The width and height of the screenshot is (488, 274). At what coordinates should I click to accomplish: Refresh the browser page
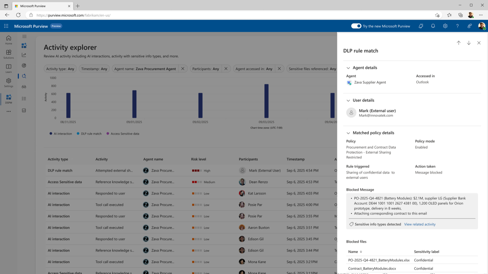[x=18, y=15]
